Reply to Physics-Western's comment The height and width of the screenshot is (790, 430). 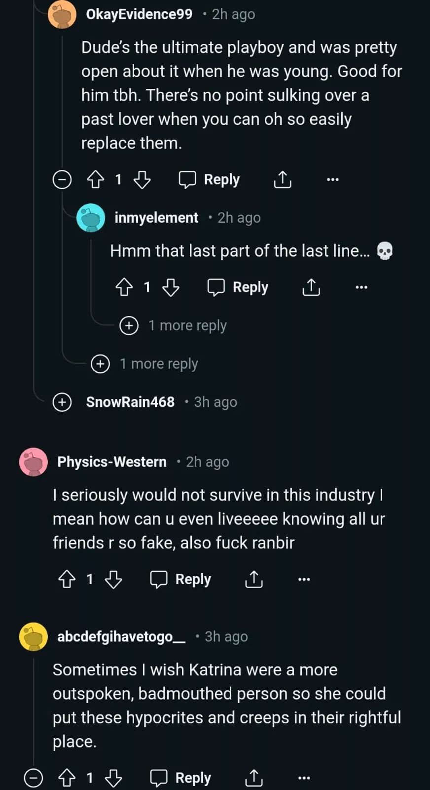pyautogui.click(x=181, y=579)
